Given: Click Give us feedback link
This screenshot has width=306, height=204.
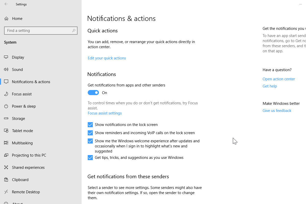Looking at the screenshot, I should pos(277,111).
